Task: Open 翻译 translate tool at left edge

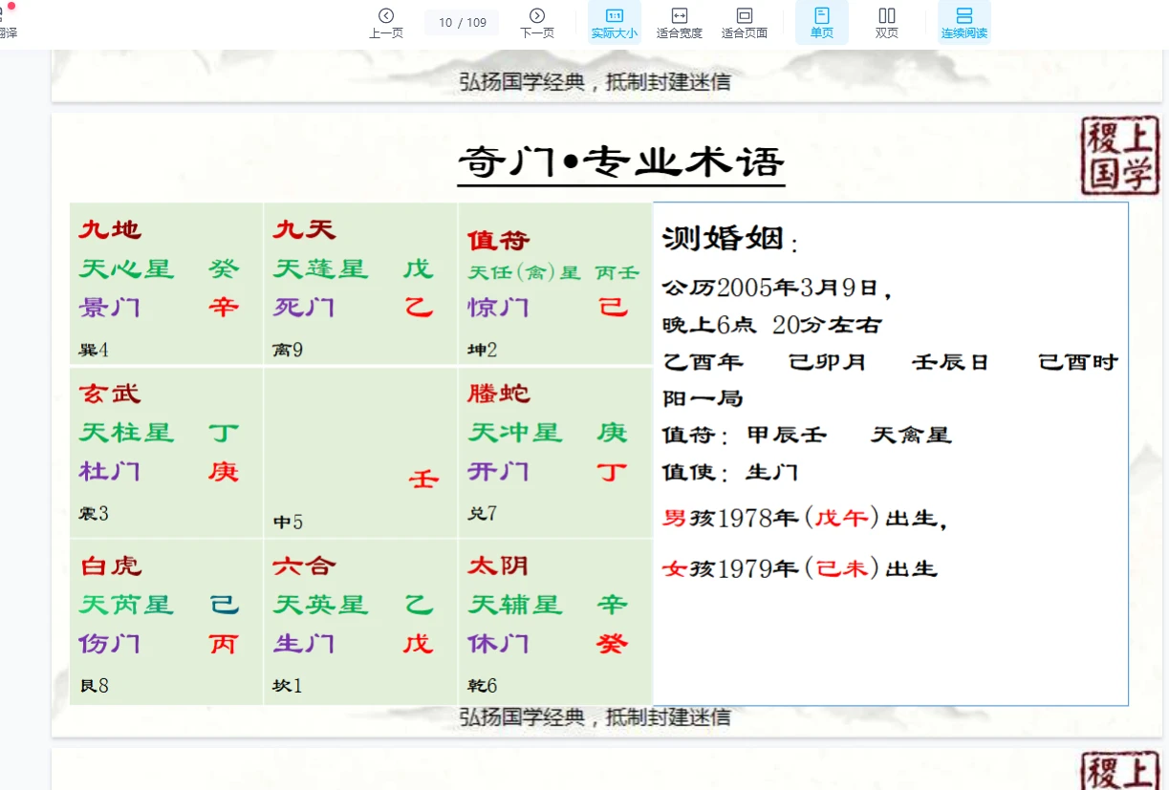Action: pyautogui.click(x=7, y=24)
